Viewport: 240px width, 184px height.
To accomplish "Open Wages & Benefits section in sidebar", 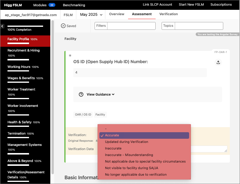I will (x=21, y=78).
